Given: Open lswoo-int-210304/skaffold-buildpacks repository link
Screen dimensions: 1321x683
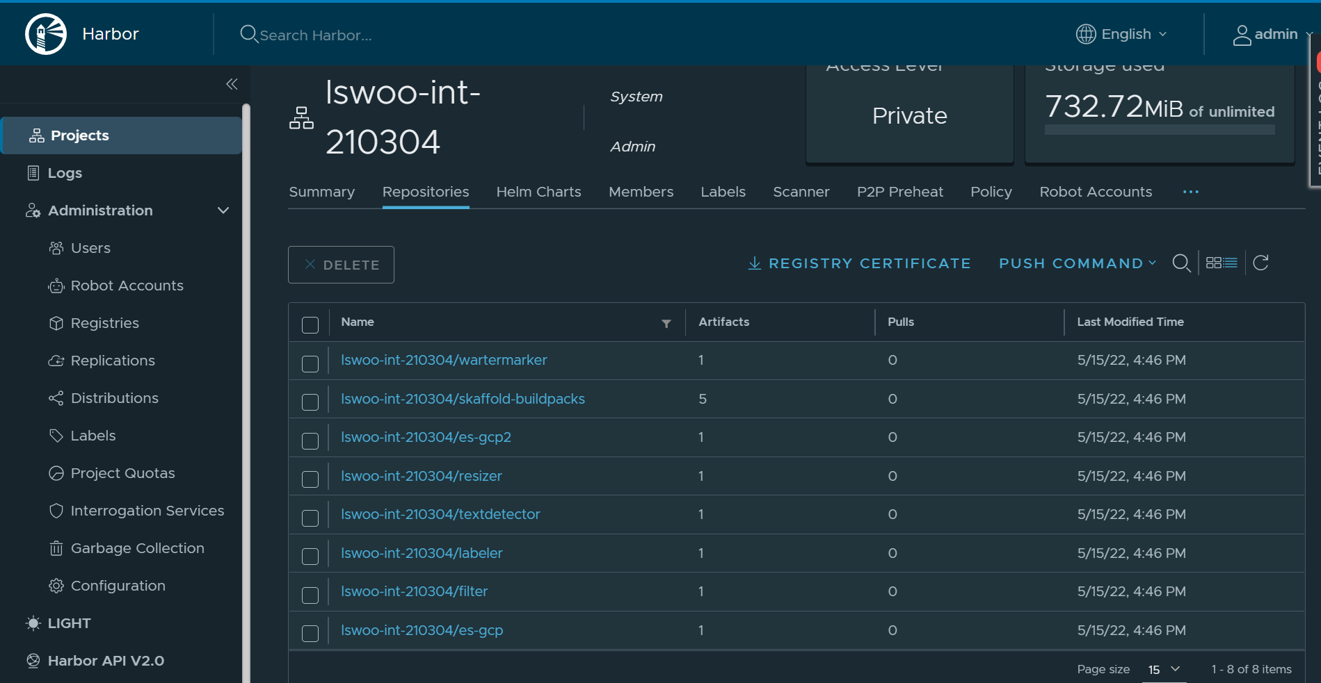Looking at the screenshot, I should pyautogui.click(x=463, y=399).
